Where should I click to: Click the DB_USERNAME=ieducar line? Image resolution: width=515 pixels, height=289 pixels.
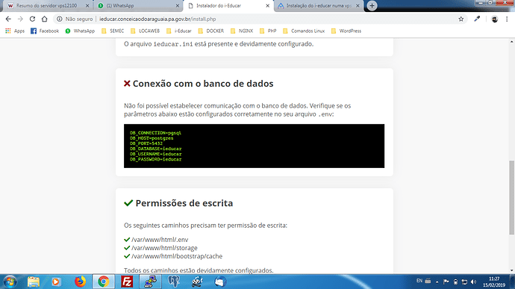pos(155,154)
